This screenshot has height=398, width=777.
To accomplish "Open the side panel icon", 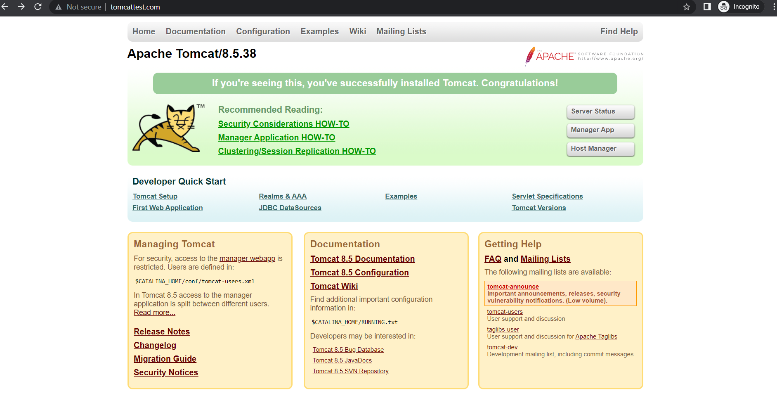I will [707, 7].
